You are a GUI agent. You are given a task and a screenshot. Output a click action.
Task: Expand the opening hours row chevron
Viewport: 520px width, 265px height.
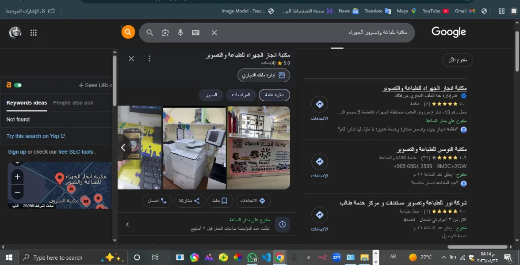127,224
